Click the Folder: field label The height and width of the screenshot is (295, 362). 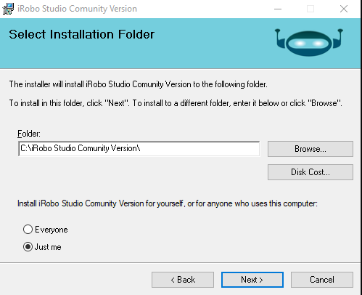(29, 134)
